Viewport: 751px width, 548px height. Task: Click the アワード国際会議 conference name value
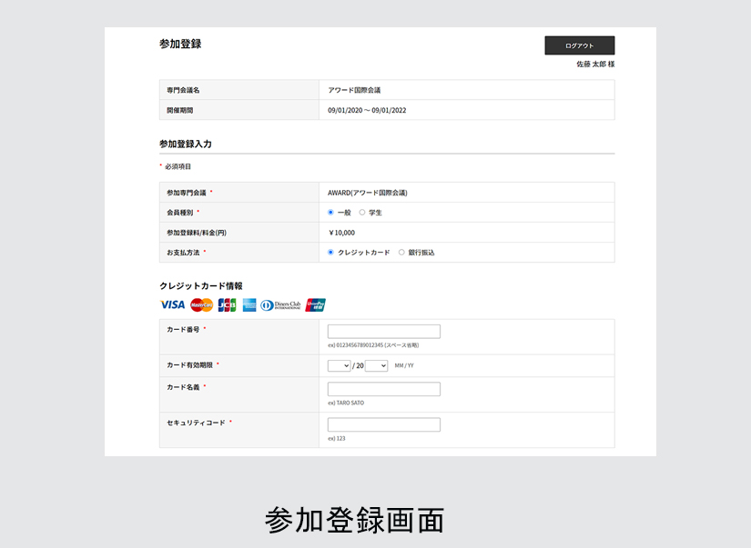click(x=354, y=90)
